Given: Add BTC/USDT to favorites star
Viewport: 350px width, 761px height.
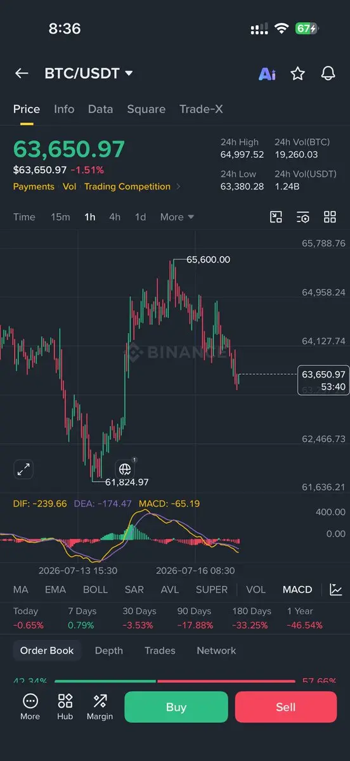Looking at the screenshot, I should point(297,74).
